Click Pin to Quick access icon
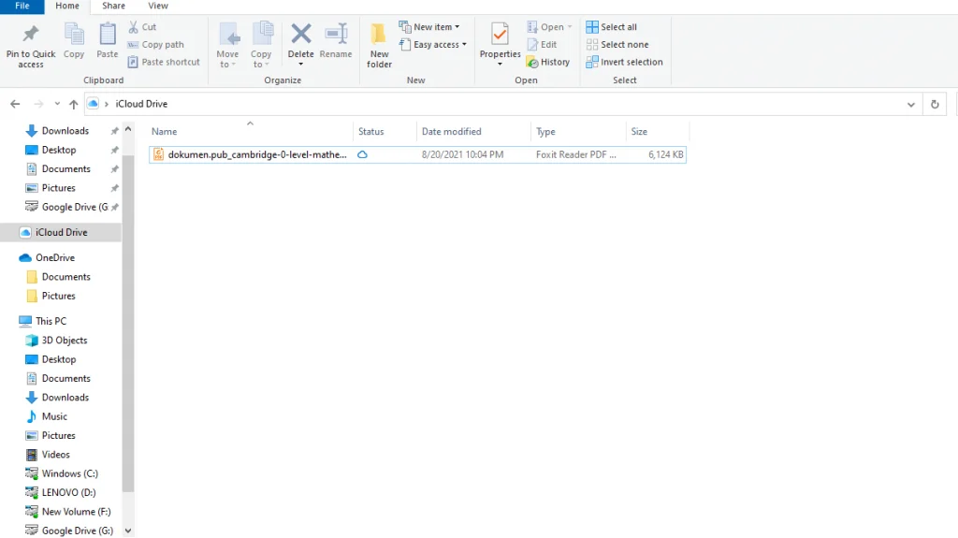 (x=31, y=34)
